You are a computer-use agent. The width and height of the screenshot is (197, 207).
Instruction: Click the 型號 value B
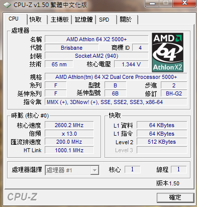(115, 85)
